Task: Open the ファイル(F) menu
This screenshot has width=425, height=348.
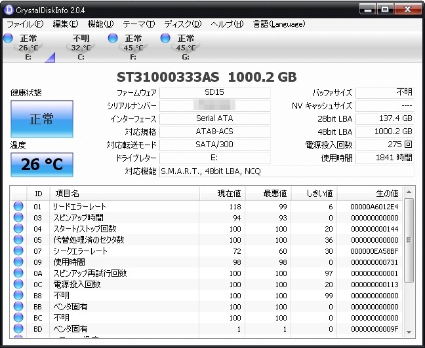Action: [24, 24]
